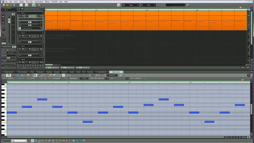Click the MIDI editor vertical scrollbar
The image size is (254, 143).
pyautogui.click(x=251, y=109)
